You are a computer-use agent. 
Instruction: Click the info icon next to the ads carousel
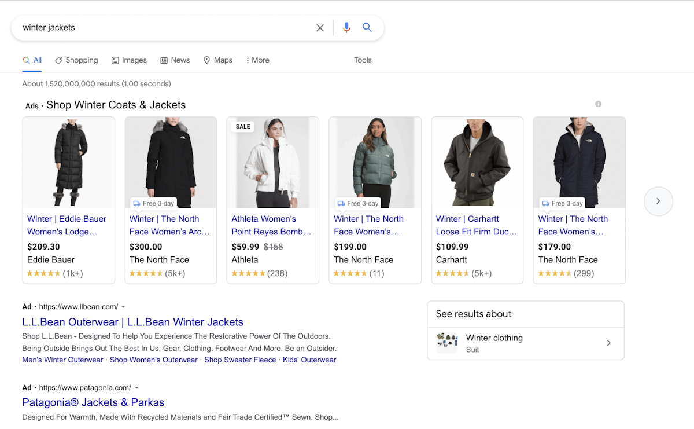(x=598, y=104)
